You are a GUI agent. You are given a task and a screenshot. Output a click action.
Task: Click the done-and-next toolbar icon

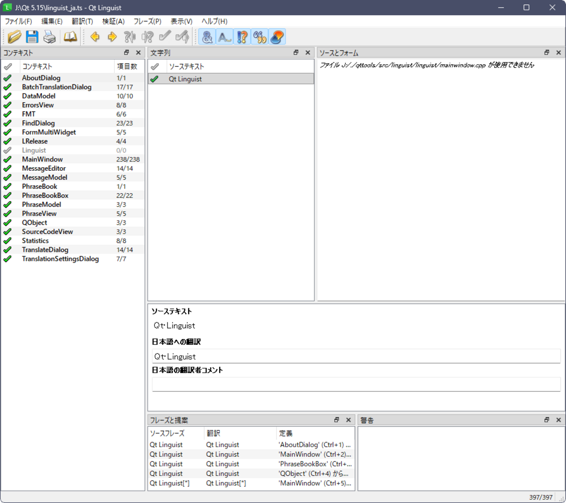(x=182, y=37)
